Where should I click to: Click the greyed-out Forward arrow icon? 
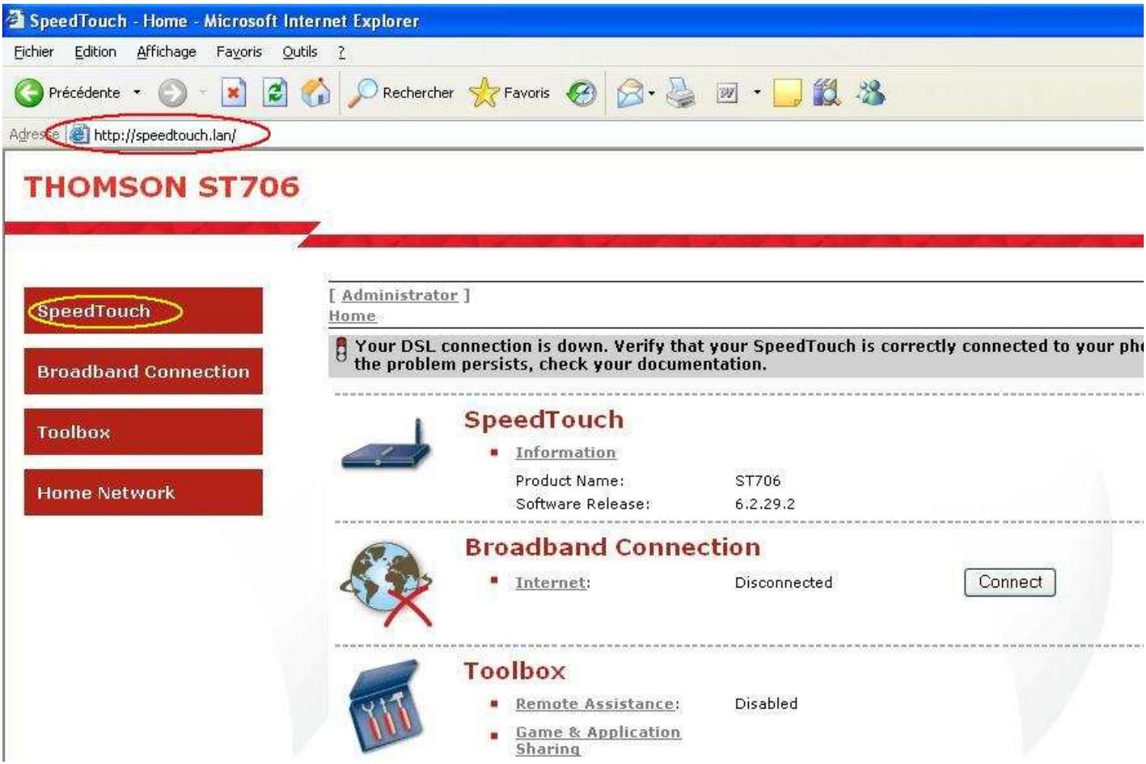click(173, 93)
